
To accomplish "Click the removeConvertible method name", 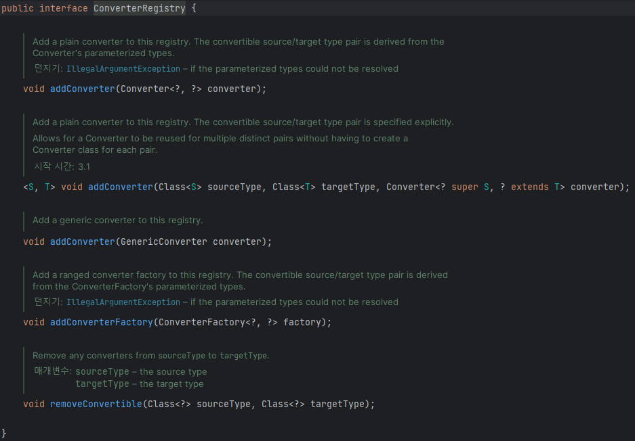I will tap(96, 404).
